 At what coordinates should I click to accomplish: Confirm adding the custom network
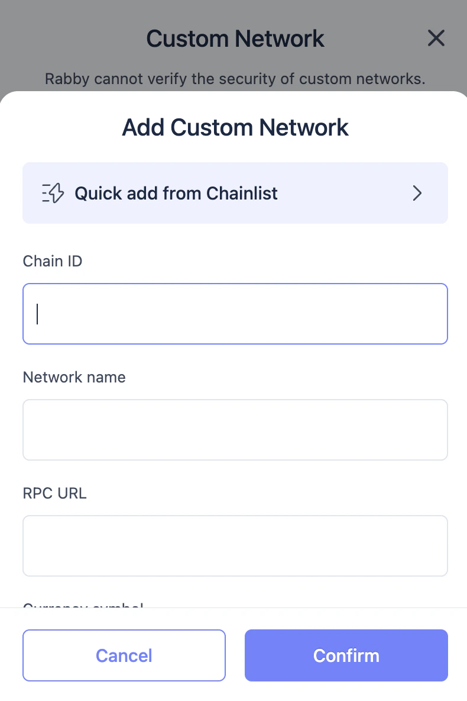pos(346,655)
